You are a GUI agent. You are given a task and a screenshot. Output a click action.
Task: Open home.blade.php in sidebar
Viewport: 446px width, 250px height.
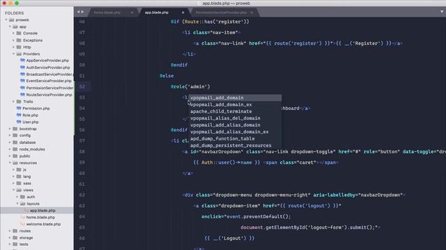coord(40,217)
